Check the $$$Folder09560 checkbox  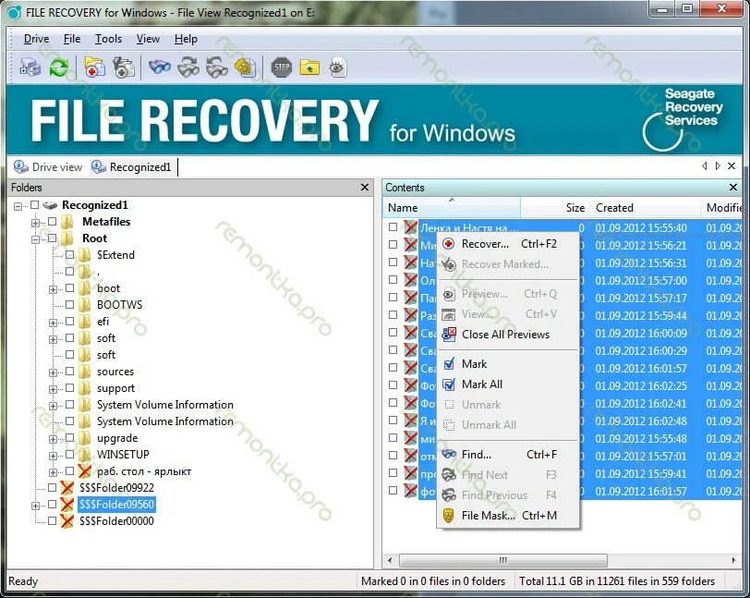click(52, 504)
